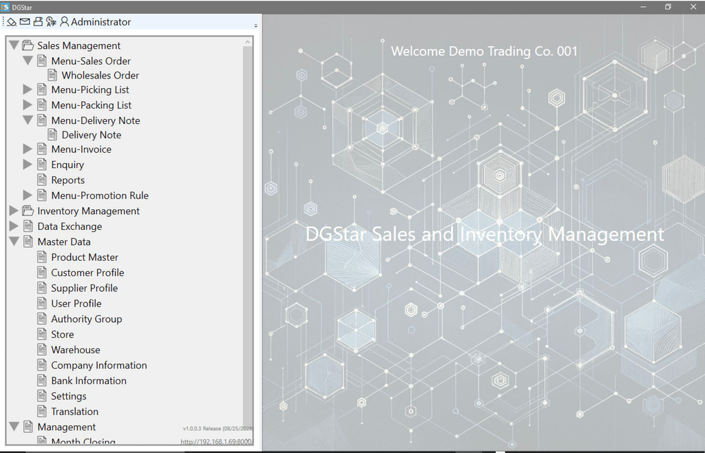Screen dimensions: 705x453
Task: Click the server URL http://192.168.1.69:8000/
Action: tap(216, 442)
